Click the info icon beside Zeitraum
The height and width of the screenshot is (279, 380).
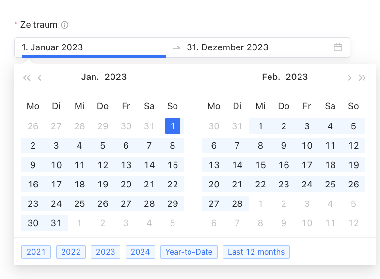click(64, 25)
